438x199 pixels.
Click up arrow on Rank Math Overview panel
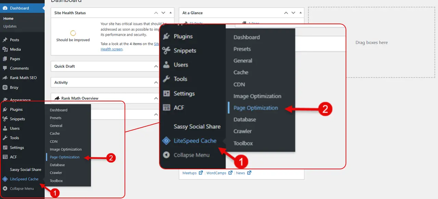[x=156, y=98]
